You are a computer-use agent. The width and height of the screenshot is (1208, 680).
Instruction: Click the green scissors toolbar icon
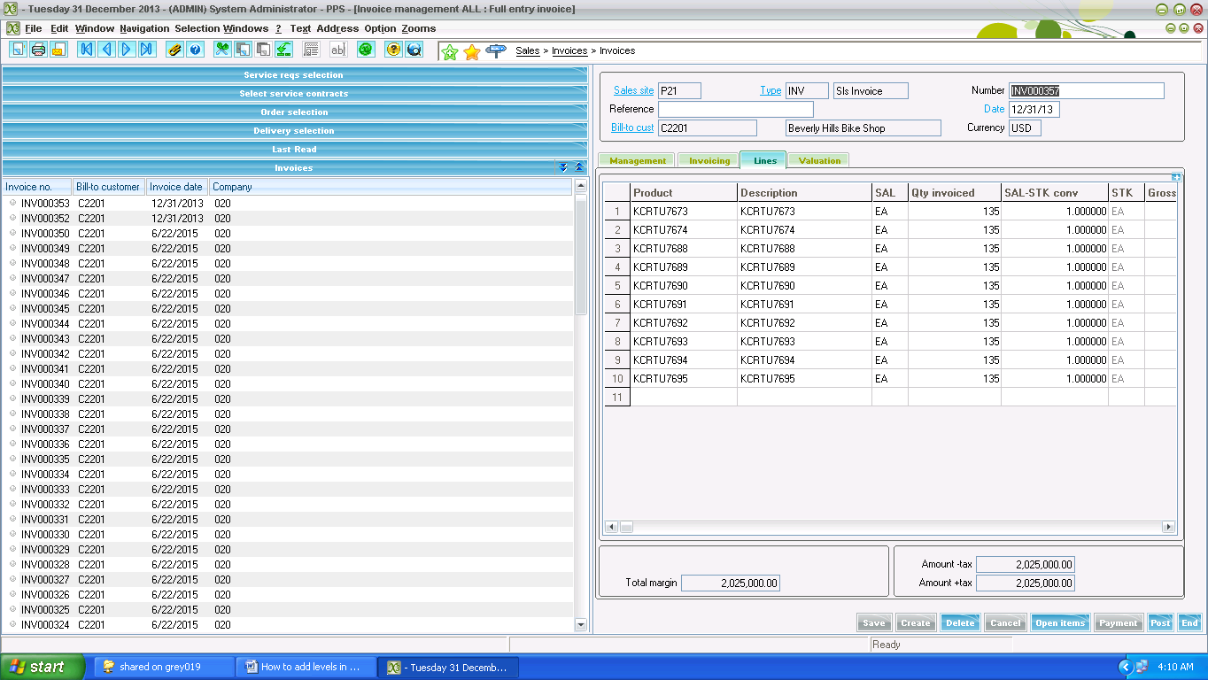click(x=222, y=50)
